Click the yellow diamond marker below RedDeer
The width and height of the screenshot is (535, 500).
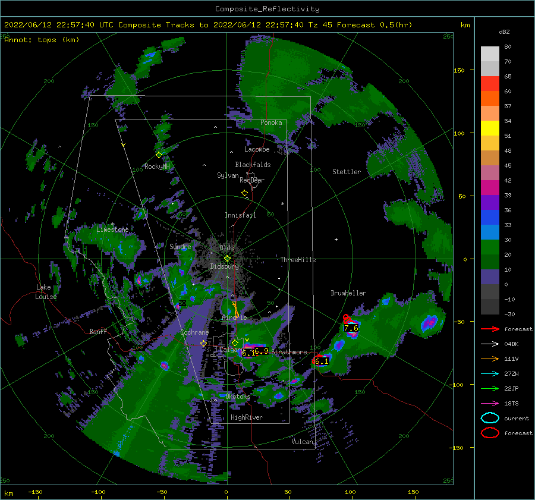pos(245,193)
